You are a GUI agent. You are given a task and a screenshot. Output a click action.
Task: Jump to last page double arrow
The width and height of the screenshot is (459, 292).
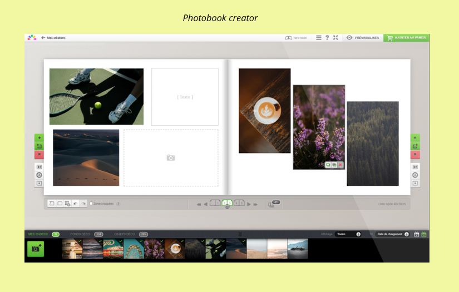pos(255,204)
